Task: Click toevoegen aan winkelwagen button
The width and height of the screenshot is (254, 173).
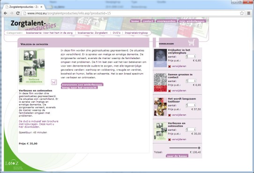Action: [82, 84]
